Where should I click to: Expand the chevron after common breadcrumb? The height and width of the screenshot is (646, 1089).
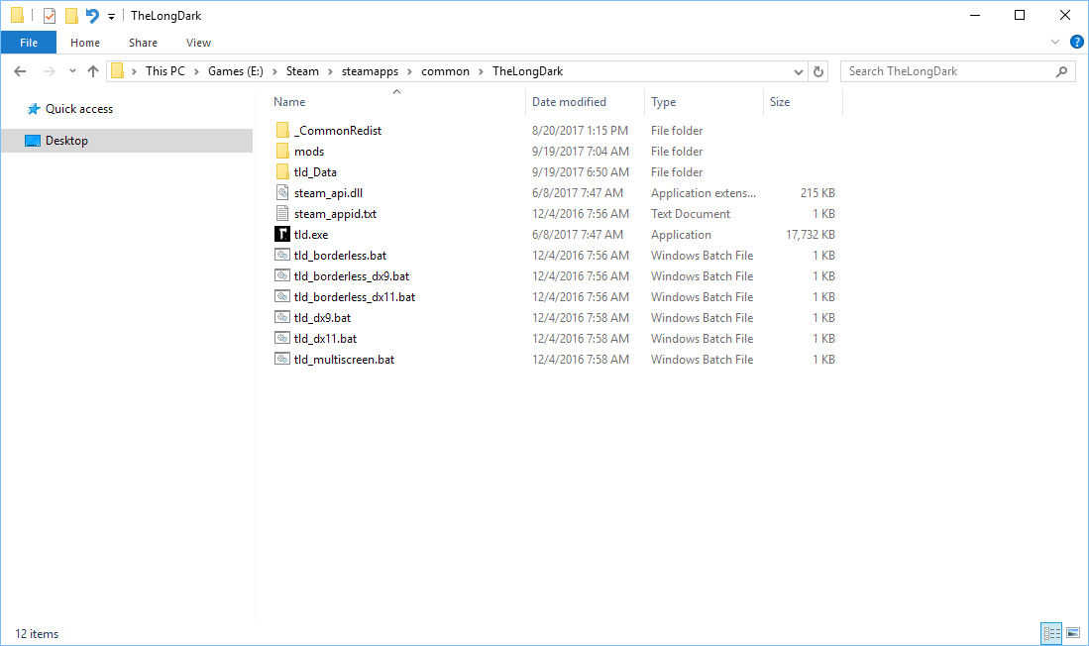[481, 71]
